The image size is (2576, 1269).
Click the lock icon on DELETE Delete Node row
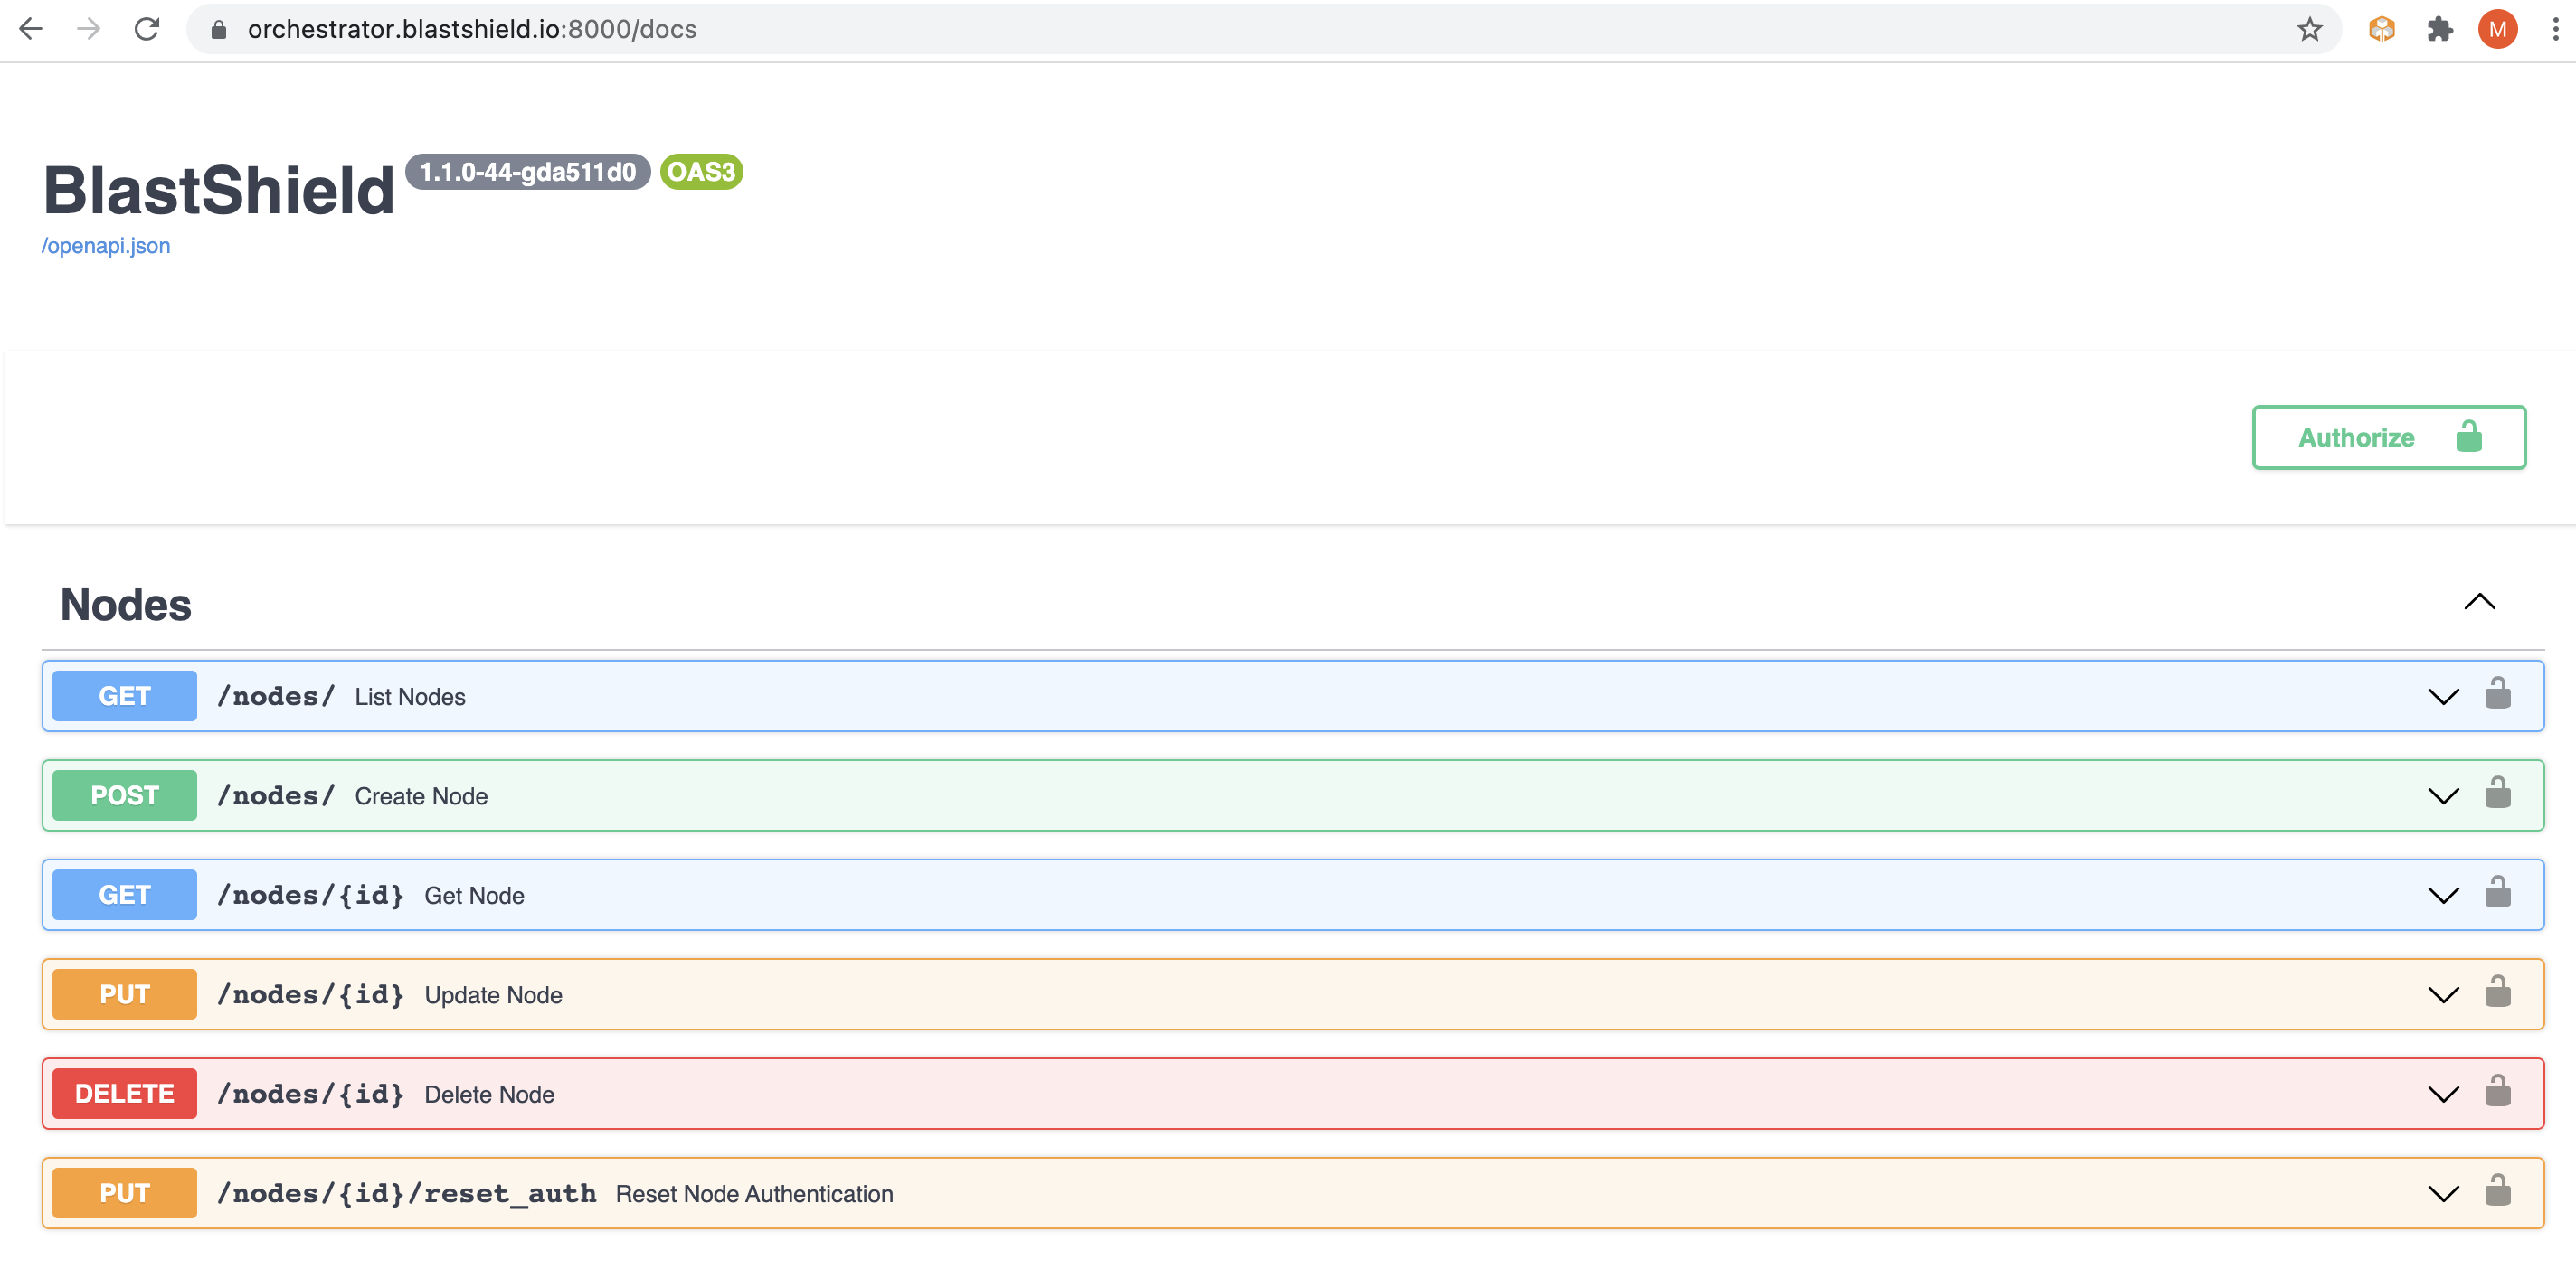click(x=2498, y=1092)
